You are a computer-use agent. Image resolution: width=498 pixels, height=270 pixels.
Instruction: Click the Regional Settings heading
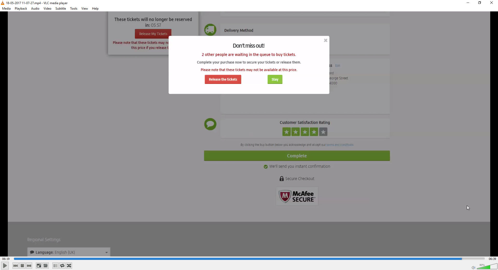click(44, 240)
